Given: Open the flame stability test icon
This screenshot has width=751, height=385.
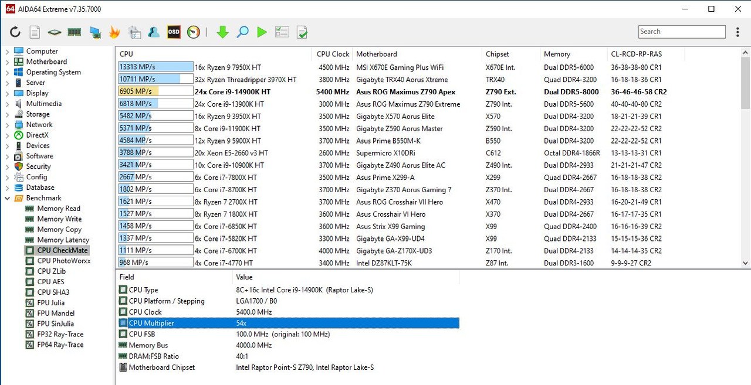Looking at the screenshot, I should click(x=114, y=32).
